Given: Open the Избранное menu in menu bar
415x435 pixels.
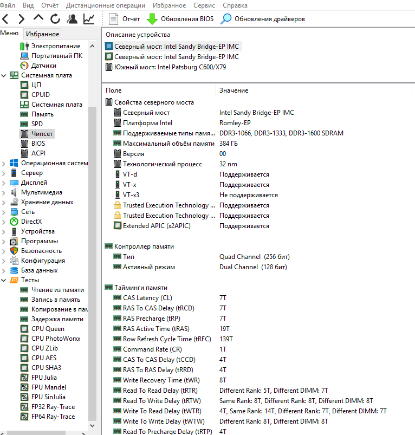Looking at the screenshot, I should tap(169, 5).
